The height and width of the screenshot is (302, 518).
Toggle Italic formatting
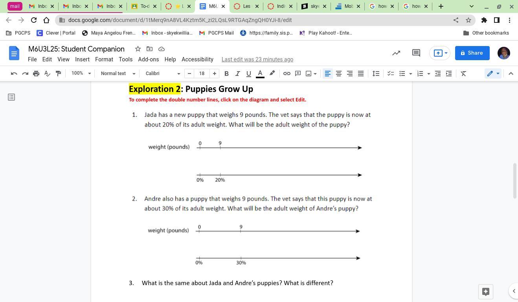(x=237, y=74)
